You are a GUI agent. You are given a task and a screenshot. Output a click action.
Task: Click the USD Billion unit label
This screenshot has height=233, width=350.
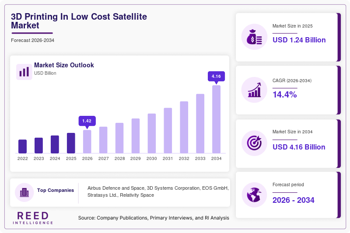pos(45,73)
